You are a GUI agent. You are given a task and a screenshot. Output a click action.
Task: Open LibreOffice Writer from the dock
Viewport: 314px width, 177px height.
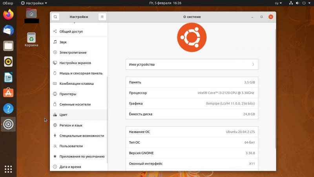[8, 77]
